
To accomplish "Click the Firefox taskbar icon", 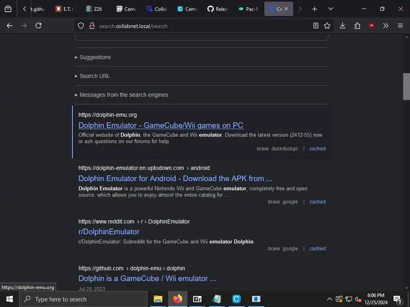I will (177, 299).
